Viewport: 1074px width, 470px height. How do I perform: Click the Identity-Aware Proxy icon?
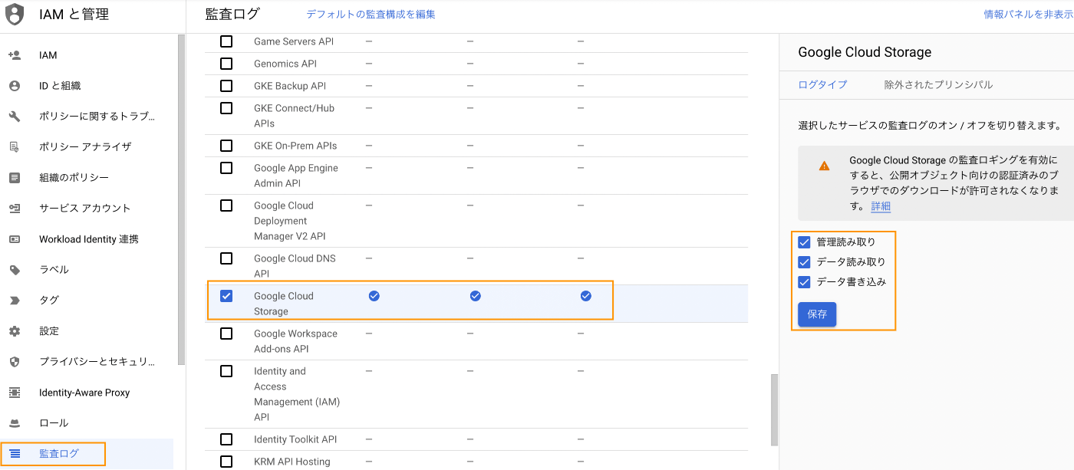click(x=15, y=393)
